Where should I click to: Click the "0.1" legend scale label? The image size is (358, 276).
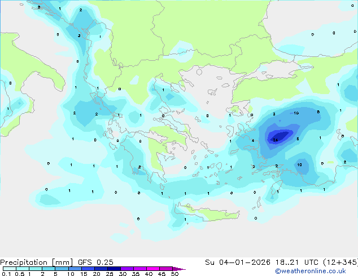click(x=6, y=274)
